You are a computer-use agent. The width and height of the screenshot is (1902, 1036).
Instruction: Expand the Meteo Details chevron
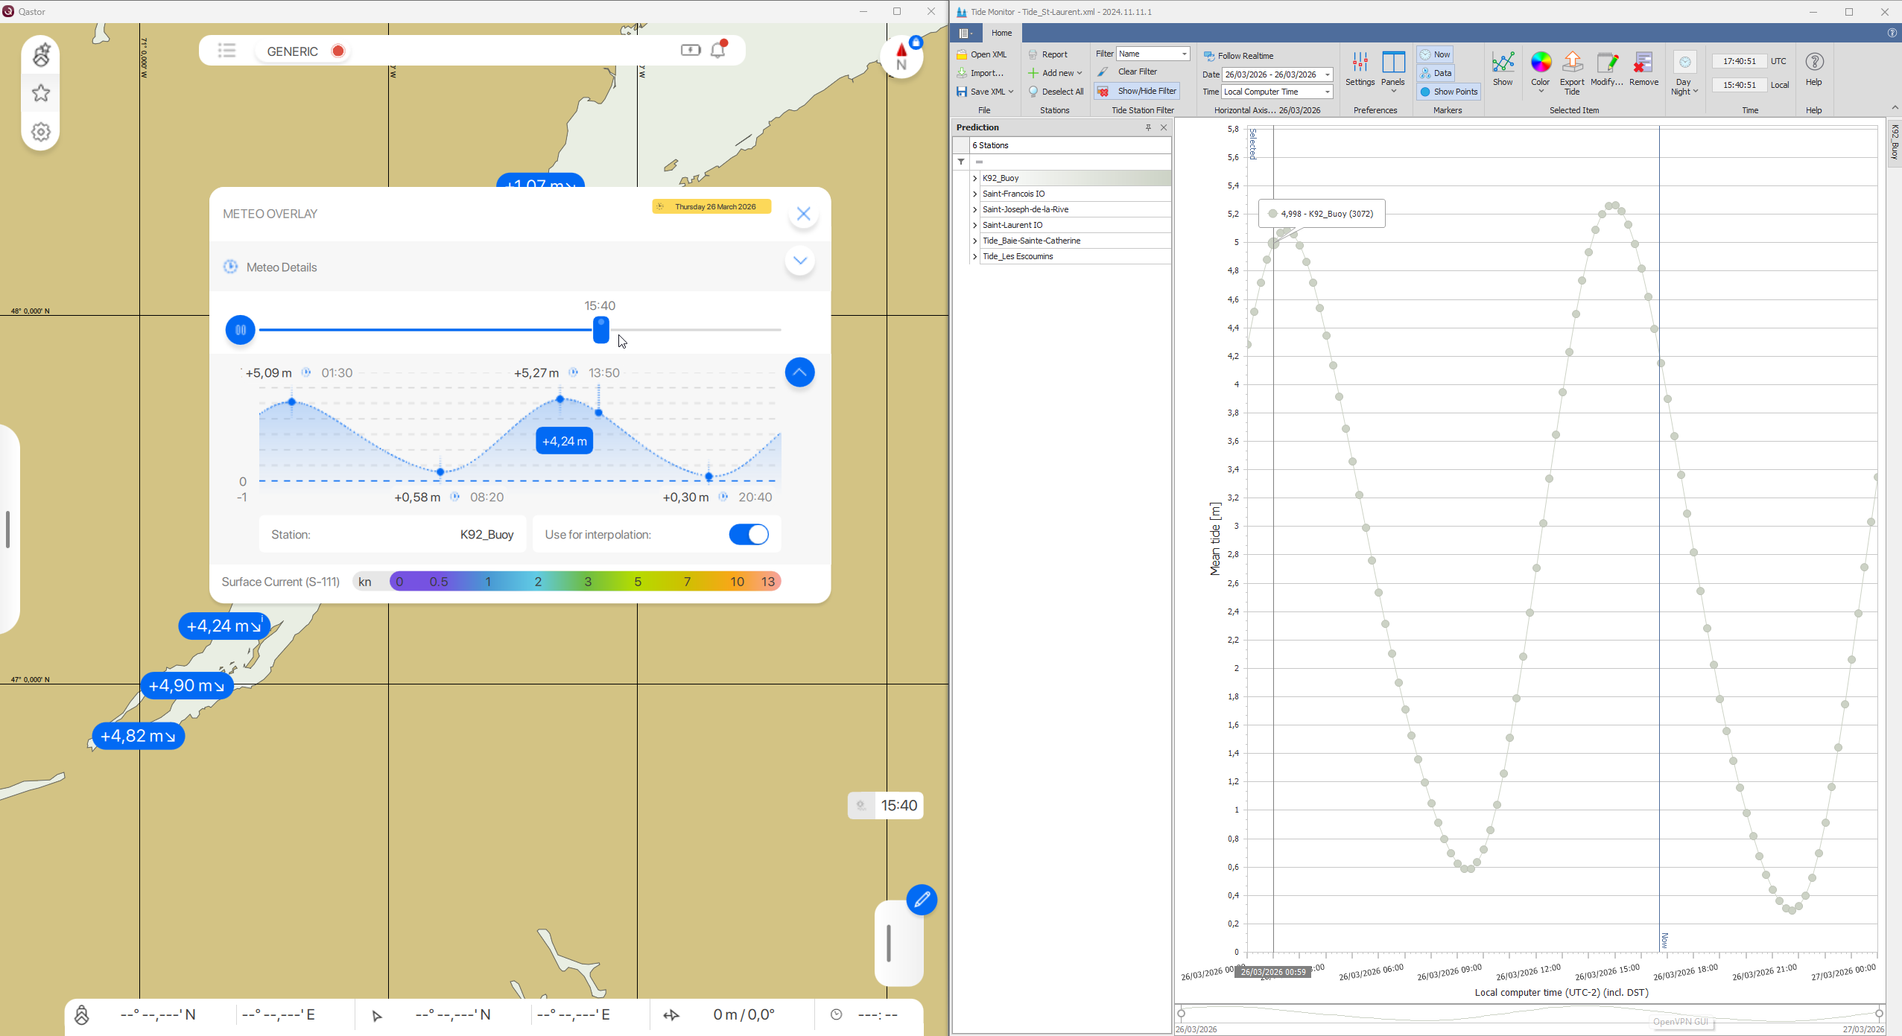tap(799, 261)
